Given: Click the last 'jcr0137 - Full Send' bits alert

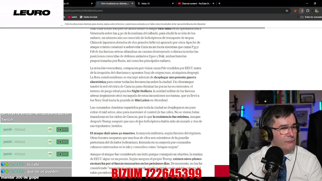Looking at the screenshot, I should (36, 154).
